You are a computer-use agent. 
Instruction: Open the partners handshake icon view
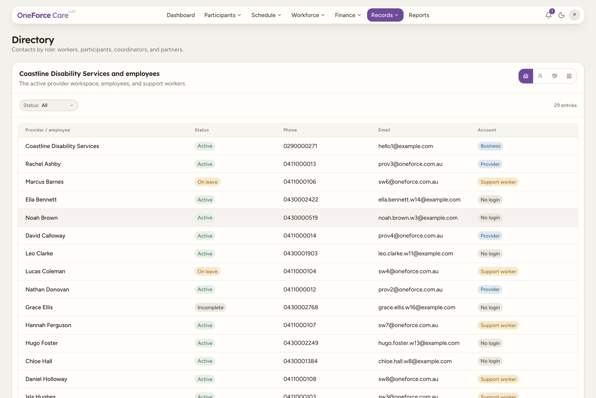tap(555, 76)
